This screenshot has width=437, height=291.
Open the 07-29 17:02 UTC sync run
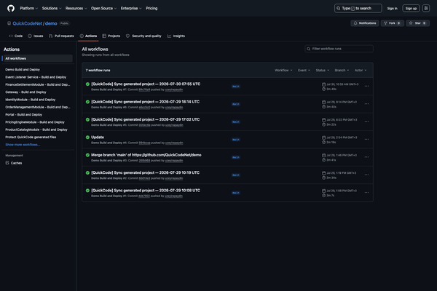145,119
